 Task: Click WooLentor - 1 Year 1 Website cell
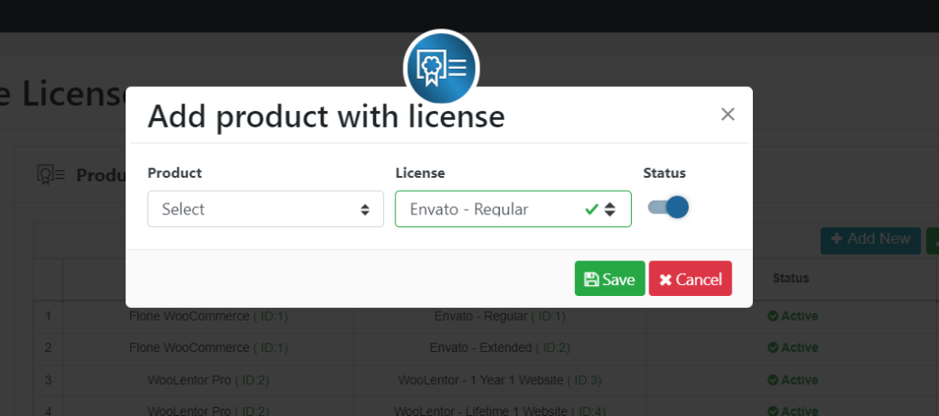coord(500,380)
